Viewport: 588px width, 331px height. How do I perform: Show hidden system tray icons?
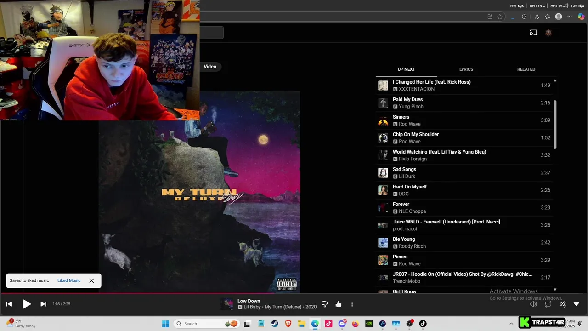click(x=511, y=324)
